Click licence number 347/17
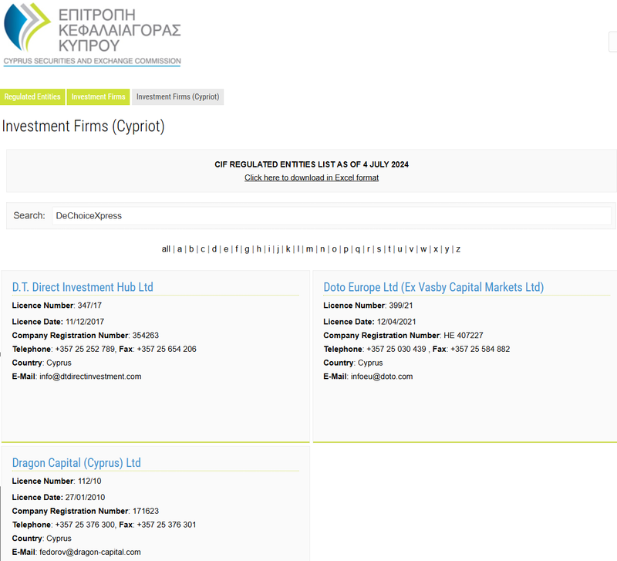This screenshot has width=617, height=561. pyautogui.click(x=89, y=306)
